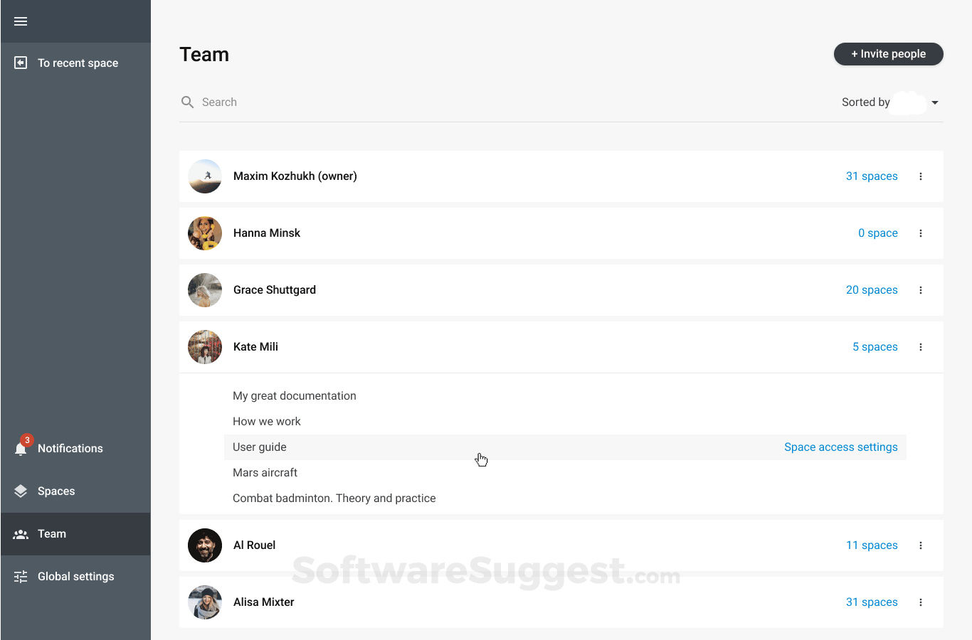
Task: Select the "User guide" space entry
Action: (259, 447)
